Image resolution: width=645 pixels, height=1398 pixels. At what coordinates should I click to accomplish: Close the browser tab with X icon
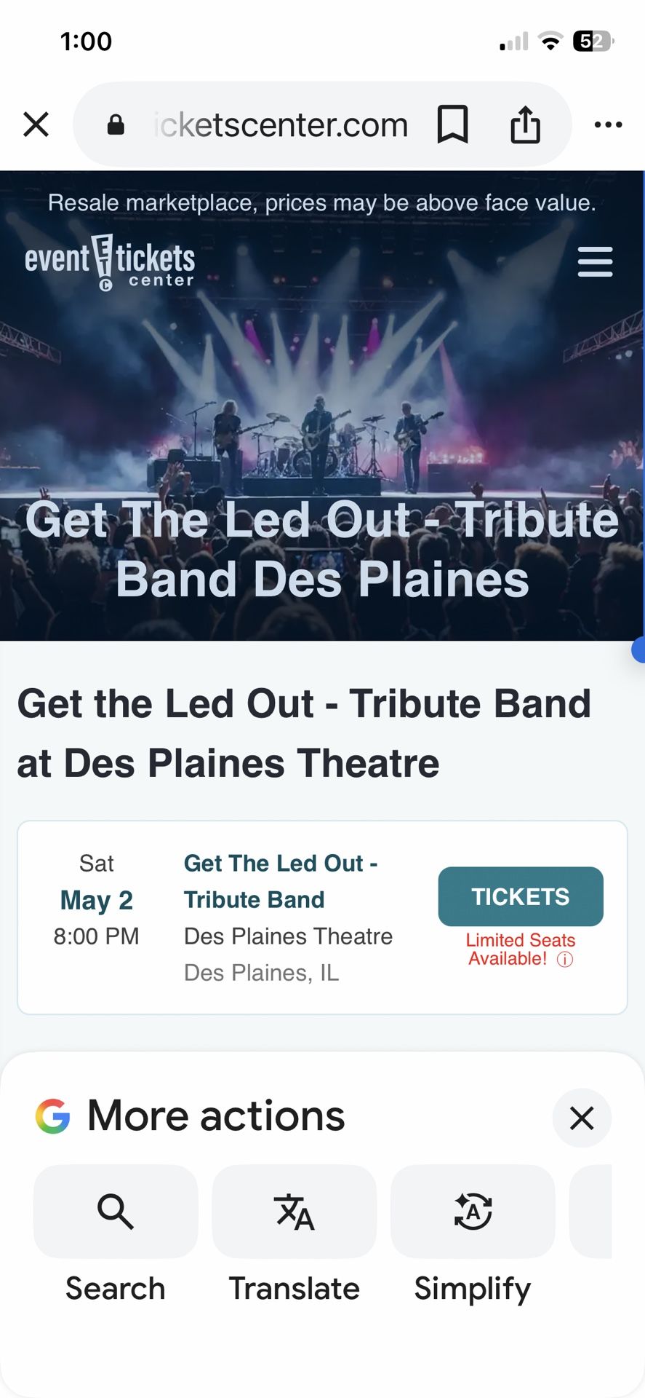click(x=36, y=125)
